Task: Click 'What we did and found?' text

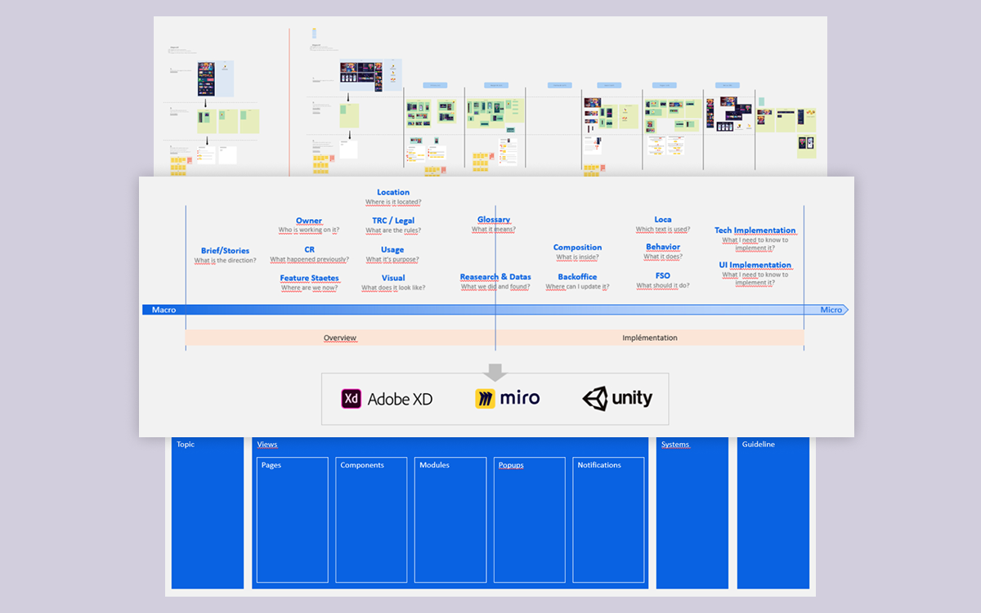Action: 495,287
